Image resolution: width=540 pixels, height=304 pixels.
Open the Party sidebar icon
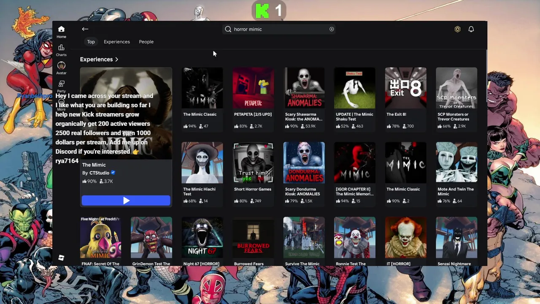[61, 84]
